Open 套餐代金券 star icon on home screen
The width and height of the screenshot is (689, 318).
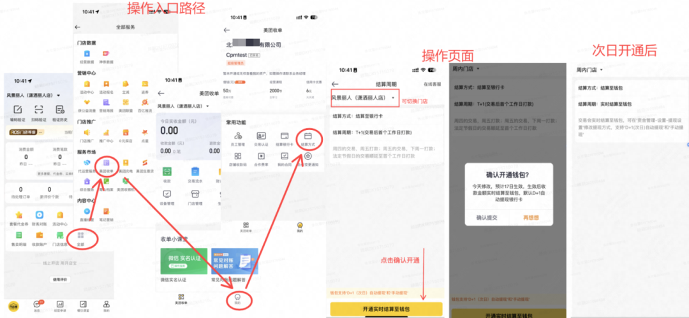[19, 215]
